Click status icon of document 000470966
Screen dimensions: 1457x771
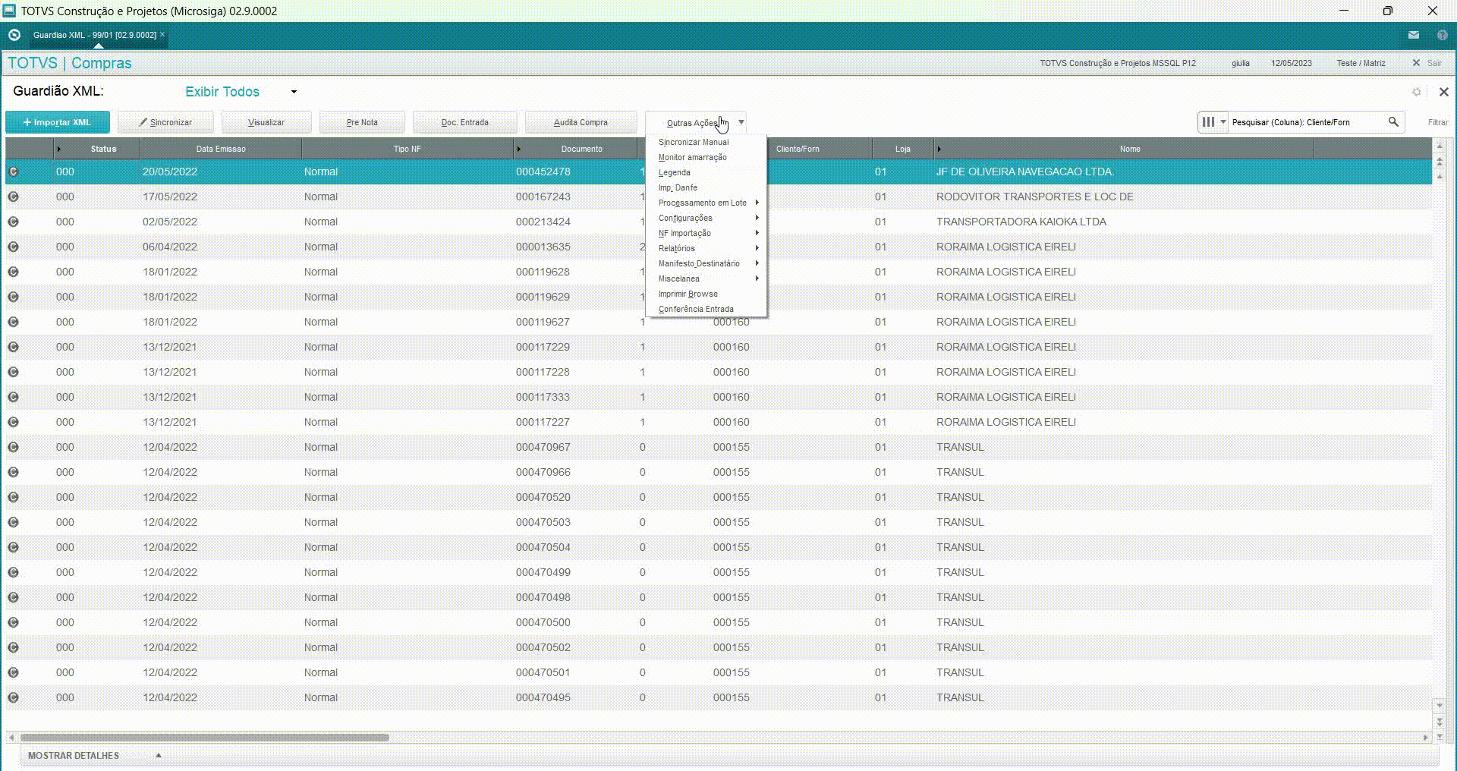coord(13,472)
